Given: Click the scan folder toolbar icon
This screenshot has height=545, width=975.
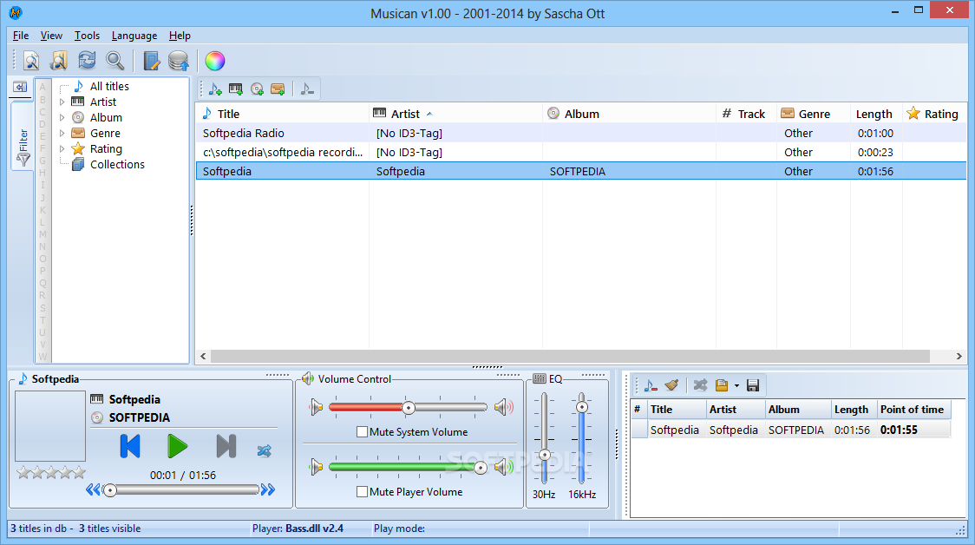Looking at the screenshot, I should click(x=59, y=61).
